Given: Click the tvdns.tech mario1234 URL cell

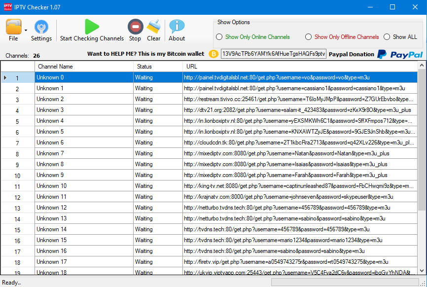Looking at the screenshot, I should [300, 240].
